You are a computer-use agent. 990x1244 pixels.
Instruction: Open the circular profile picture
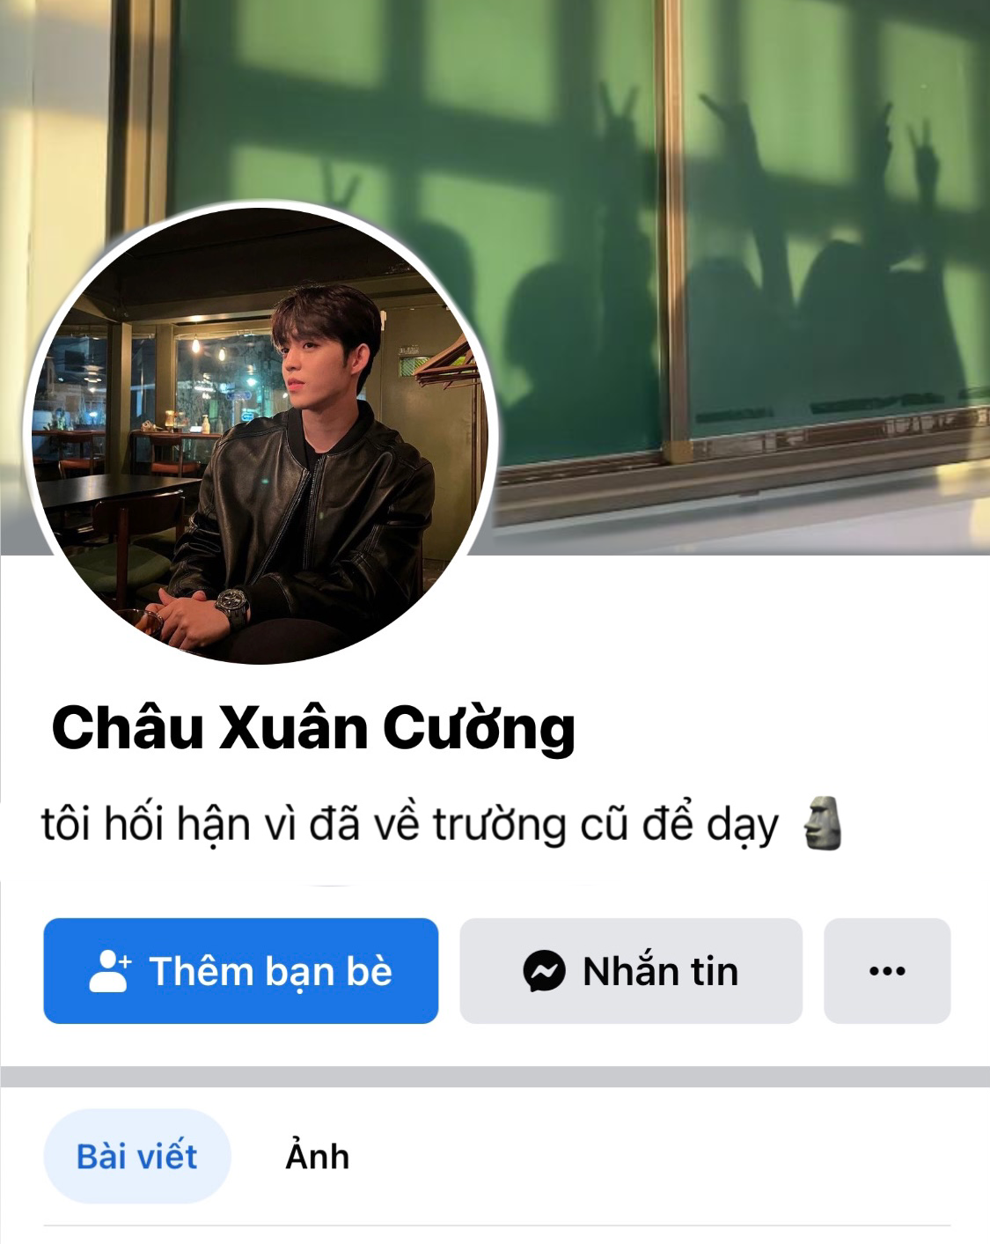coord(261,435)
